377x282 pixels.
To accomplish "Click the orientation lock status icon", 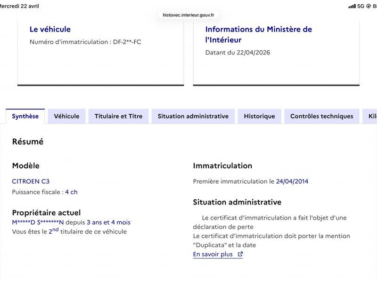I will click(369, 6).
